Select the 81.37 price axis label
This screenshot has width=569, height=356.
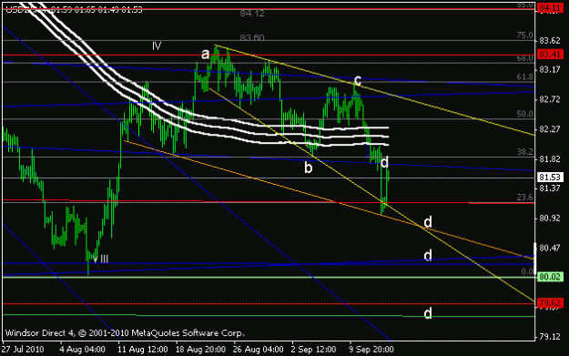click(x=549, y=188)
